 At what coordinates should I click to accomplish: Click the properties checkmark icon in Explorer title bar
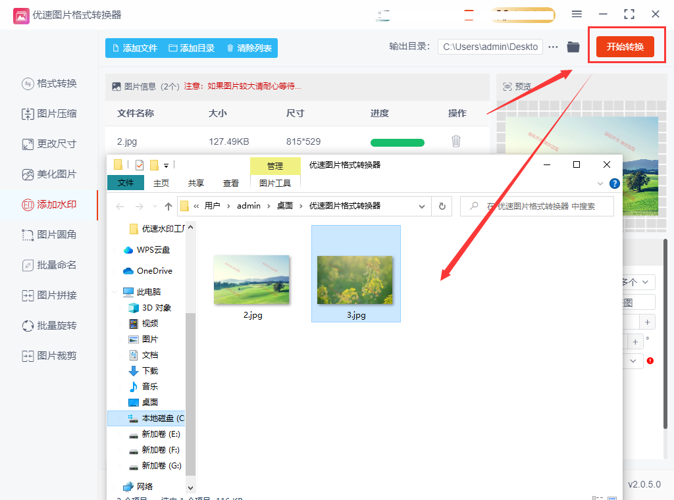pos(140,165)
